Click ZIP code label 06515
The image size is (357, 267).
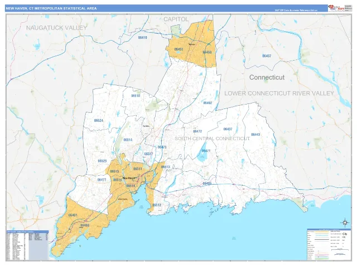[114, 171]
